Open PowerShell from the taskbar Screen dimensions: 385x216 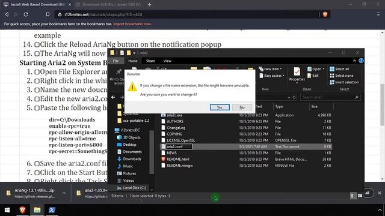point(52,210)
